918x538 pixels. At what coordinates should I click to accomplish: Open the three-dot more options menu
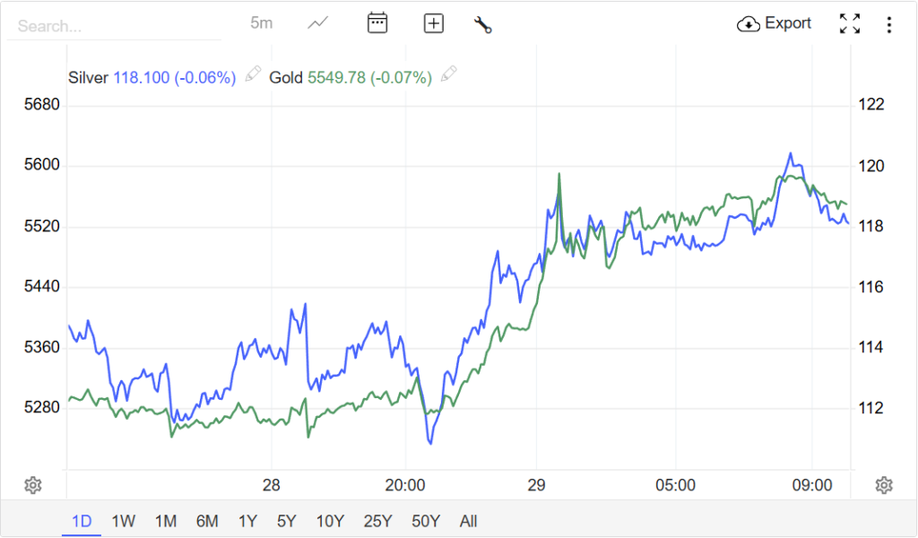tap(888, 24)
